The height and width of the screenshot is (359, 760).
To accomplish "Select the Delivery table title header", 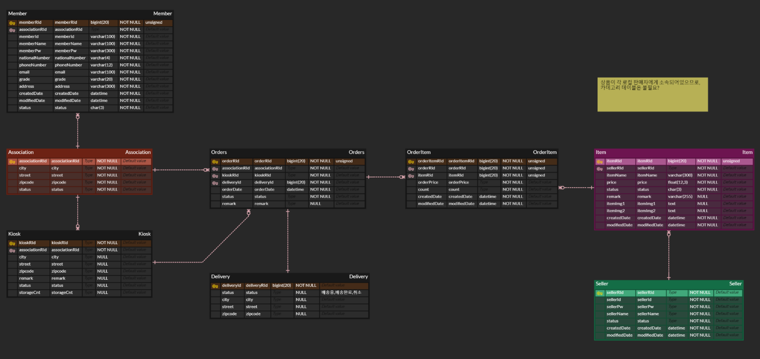I will 289,277.
